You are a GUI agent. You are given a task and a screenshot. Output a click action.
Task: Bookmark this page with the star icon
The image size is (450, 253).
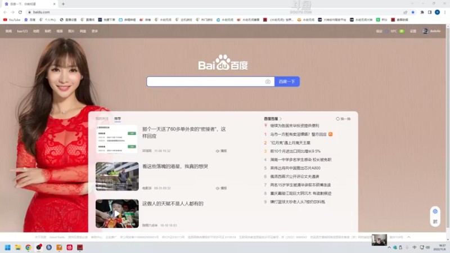point(413,12)
